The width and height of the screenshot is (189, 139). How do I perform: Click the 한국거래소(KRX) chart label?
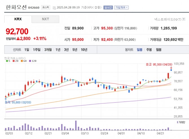point(15,58)
